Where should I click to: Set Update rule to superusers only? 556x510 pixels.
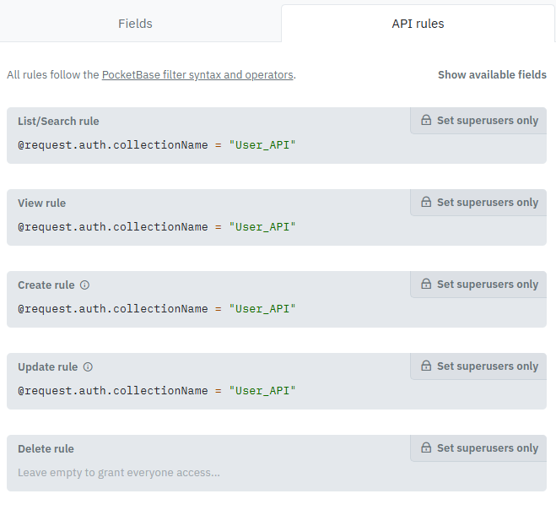click(x=478, y=366)
